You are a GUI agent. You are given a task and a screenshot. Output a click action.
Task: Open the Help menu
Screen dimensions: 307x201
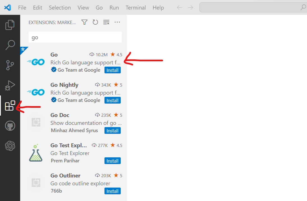(x=158, y=8)
